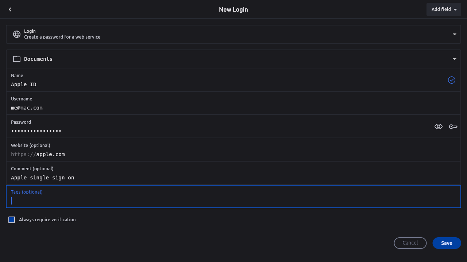Open the Add field dropdown
Screen dimensions: 467x262
click(x=444, y=9)
